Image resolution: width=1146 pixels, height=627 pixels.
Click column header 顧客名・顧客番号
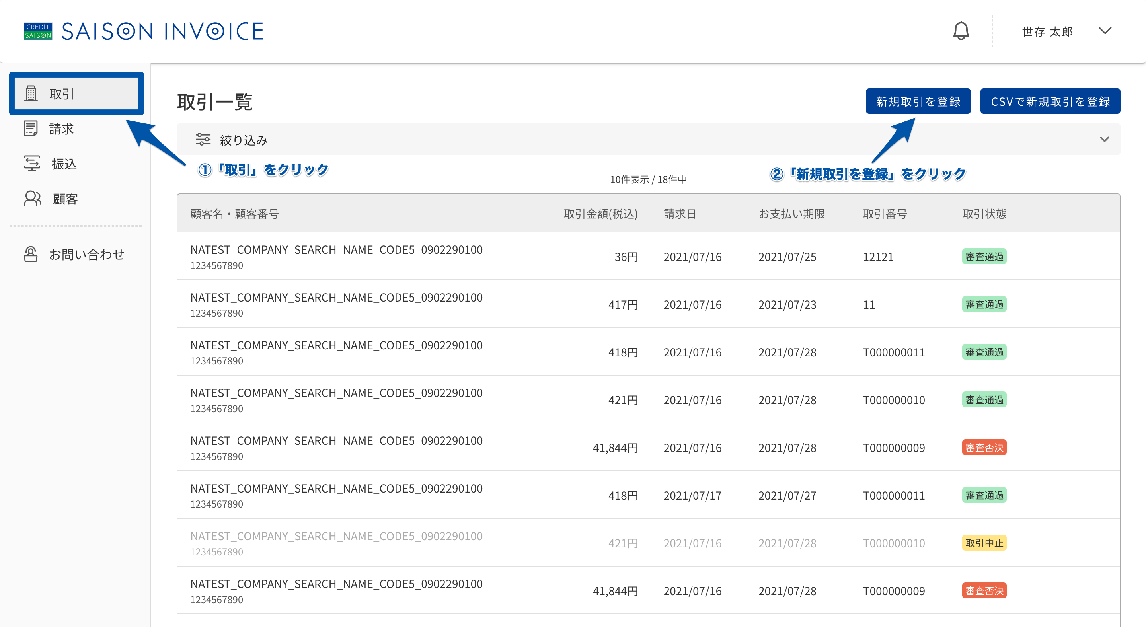(234, 214)
